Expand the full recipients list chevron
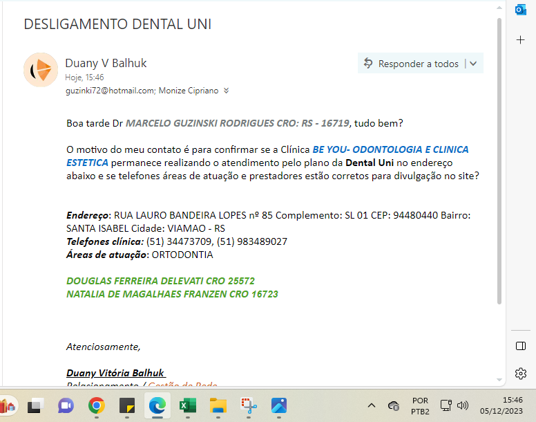 226,91
